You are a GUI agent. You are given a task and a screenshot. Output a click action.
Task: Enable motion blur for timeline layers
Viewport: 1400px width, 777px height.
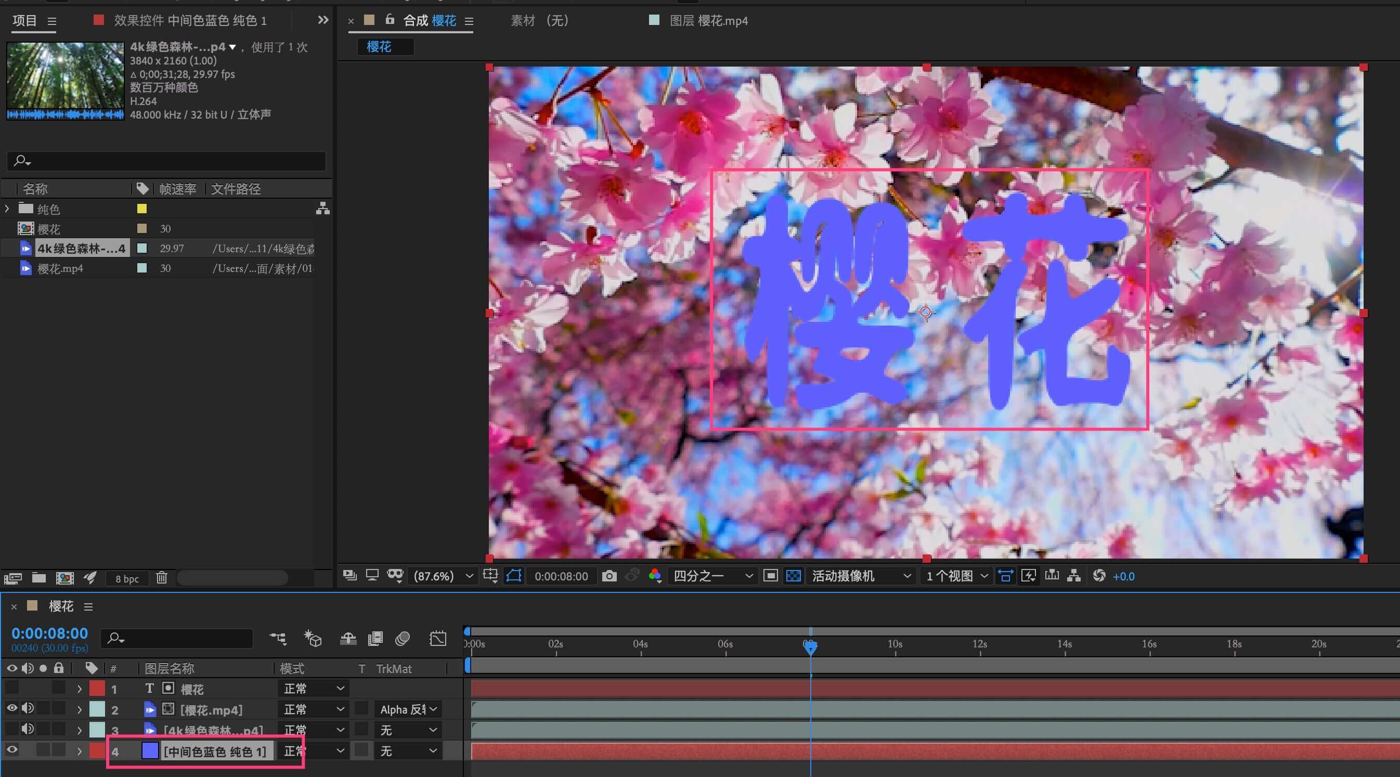pyautogui.click(x=402, y=639)
